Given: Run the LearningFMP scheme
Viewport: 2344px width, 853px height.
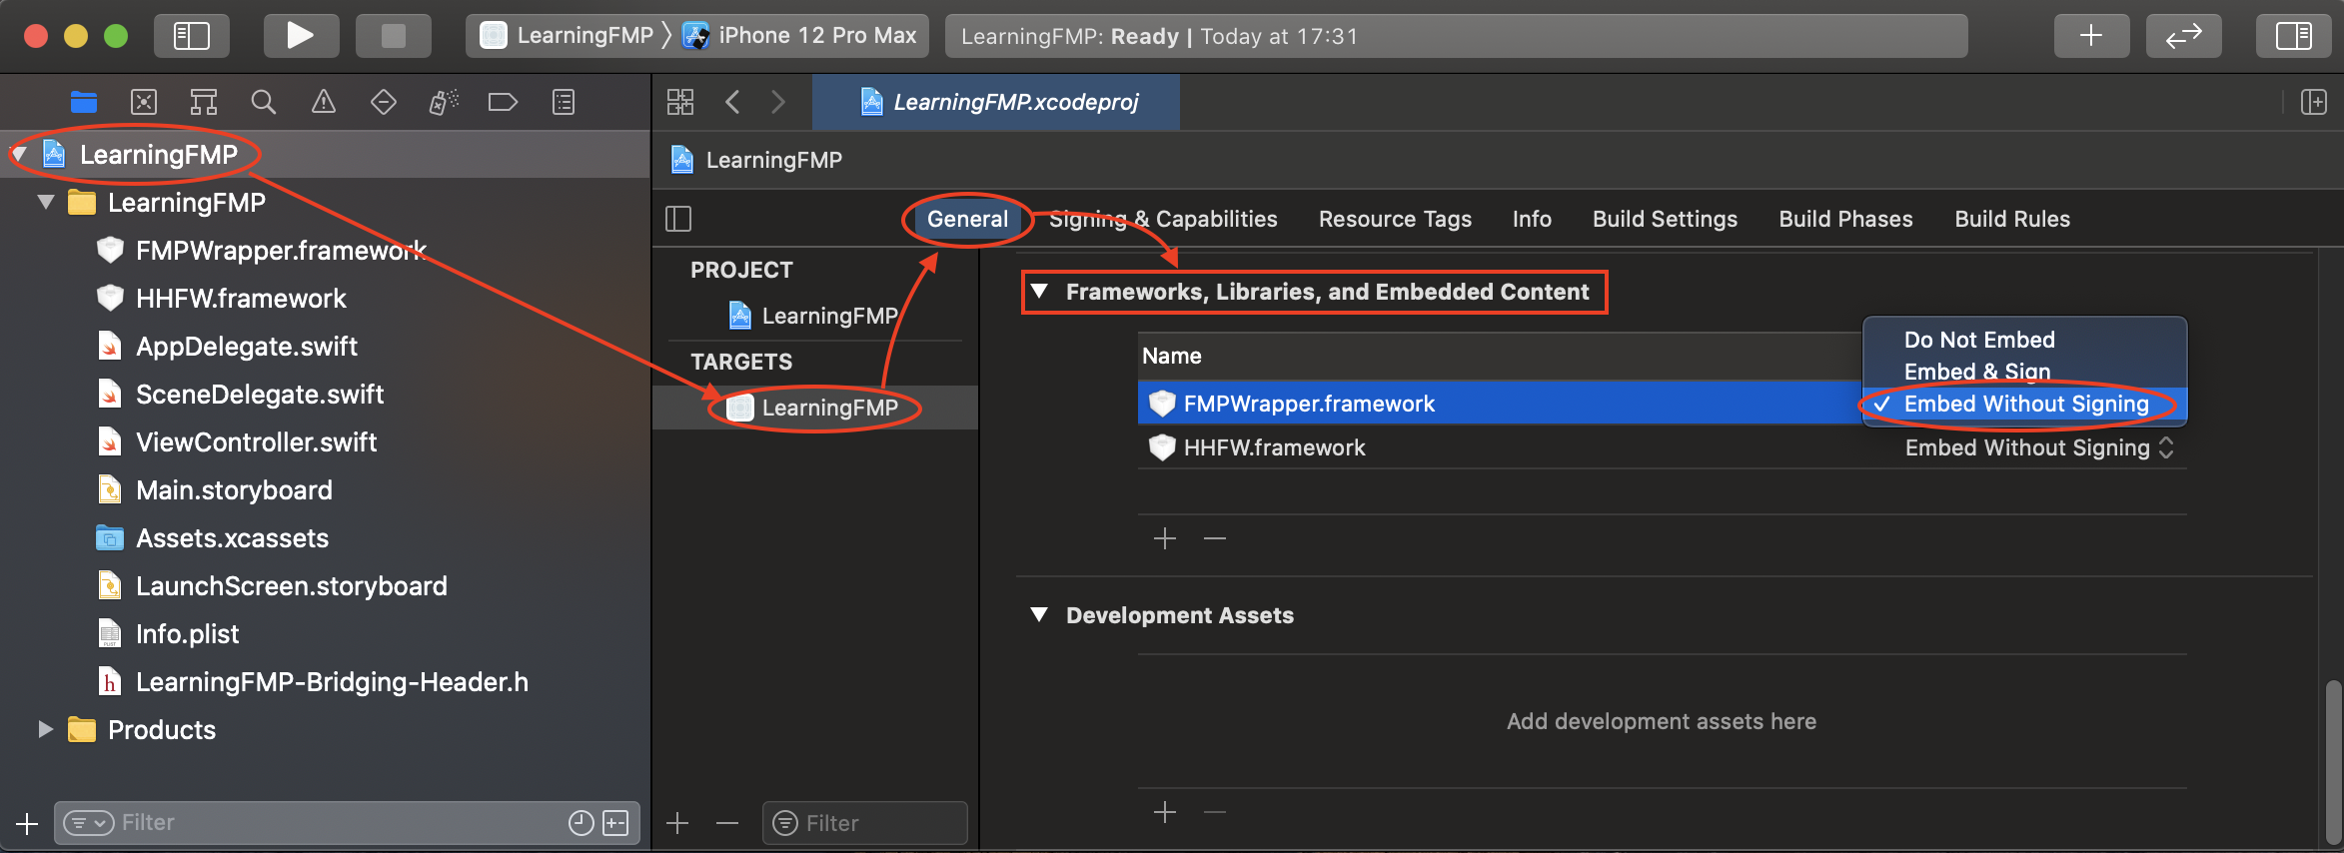Looking at the screenshot, I should 301,36.
